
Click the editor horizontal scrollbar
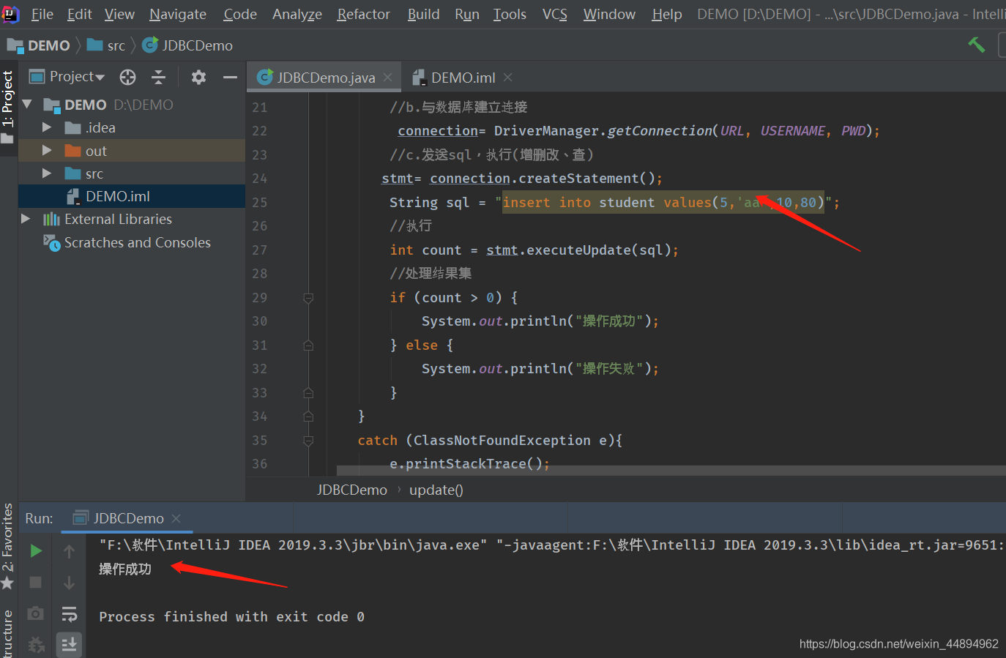(671, 470)
